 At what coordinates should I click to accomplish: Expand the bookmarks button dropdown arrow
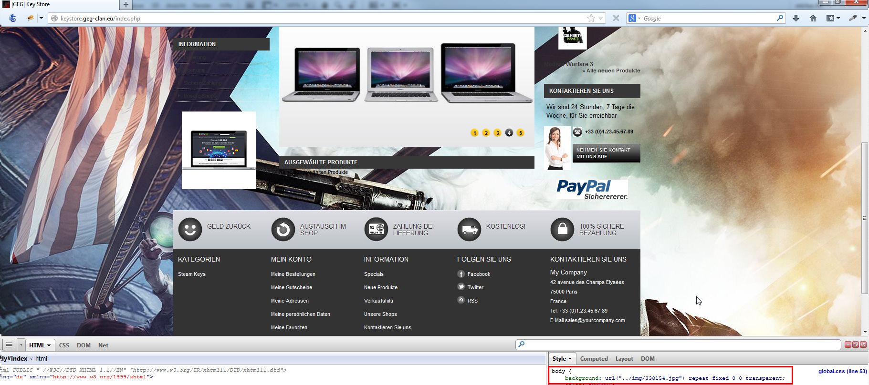point(838,18)
